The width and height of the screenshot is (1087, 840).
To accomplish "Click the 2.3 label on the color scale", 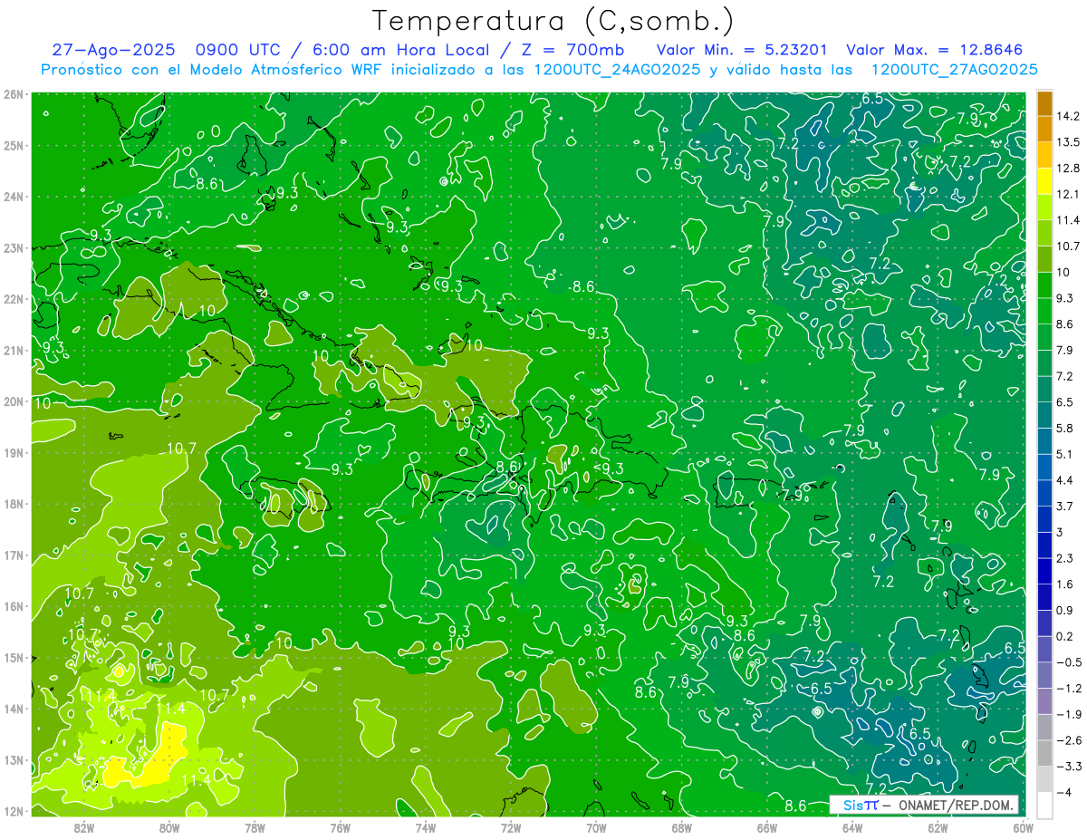I will (1065, 558).
